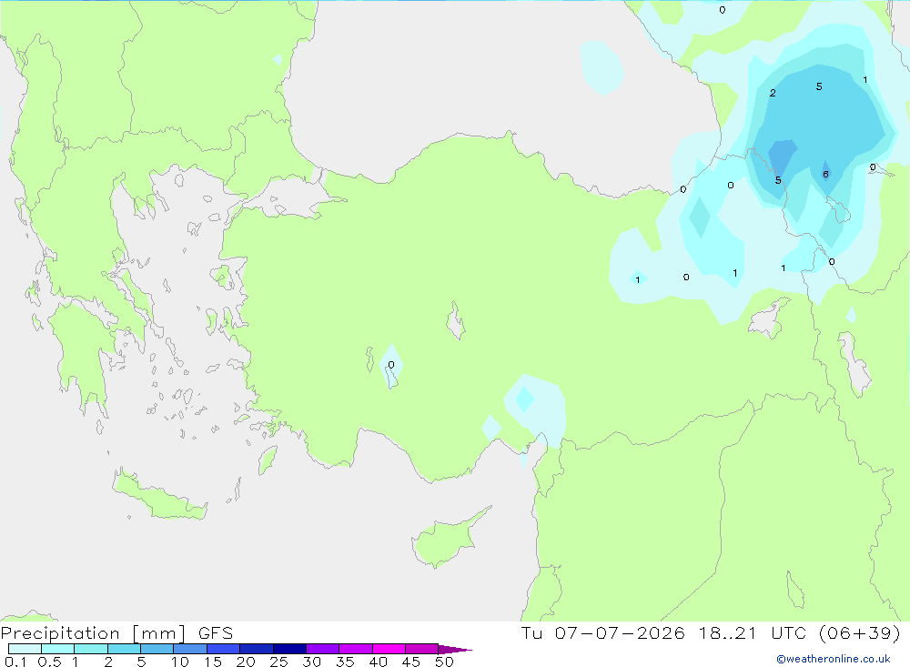Open the weatheronline.co.uk copyright link
This screenshot has width=910, height=667.
pyautogui.click(x=834, y=659)
